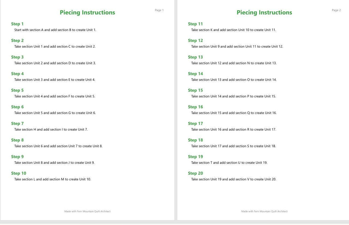
Task: Click 'Take section T and add section U' instruction
Action: (x=229, y=162)
